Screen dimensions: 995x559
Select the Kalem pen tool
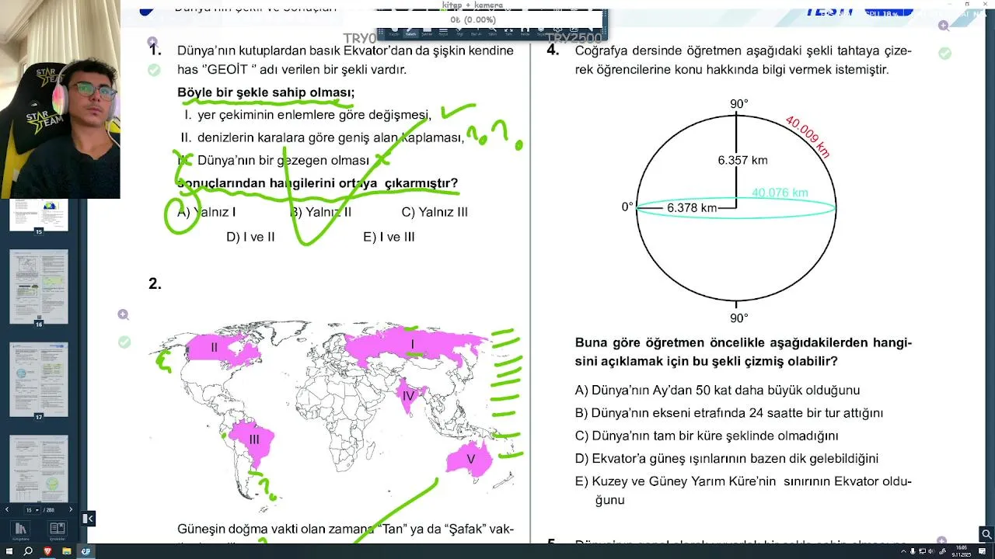click(410, 32)
